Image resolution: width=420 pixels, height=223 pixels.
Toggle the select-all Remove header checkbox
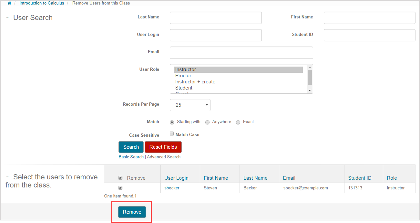tap(120, 177)
